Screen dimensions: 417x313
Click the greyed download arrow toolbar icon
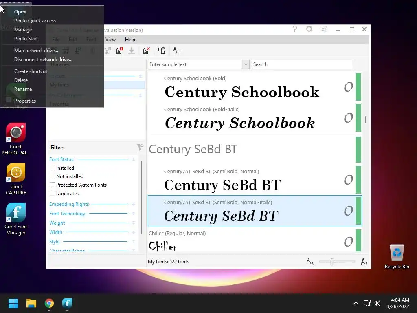click(132, 50)
